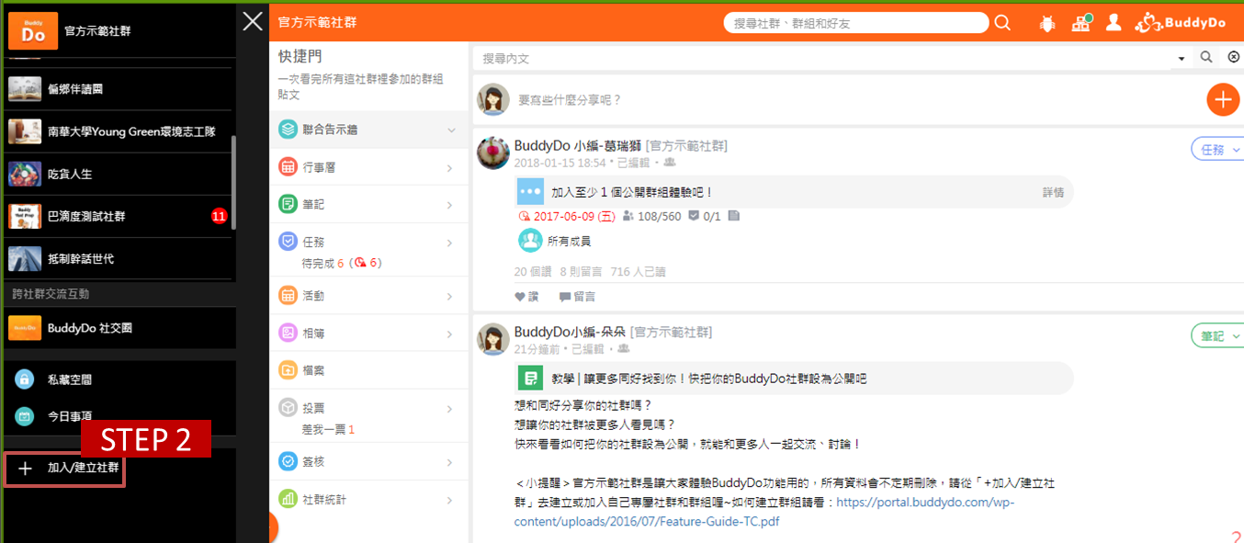Image resolution: width=1244 pixels, height=543 pixels.
Task: Open the profile person icon in top bar
Action: pyautogui.click(x=1114, y=23)
